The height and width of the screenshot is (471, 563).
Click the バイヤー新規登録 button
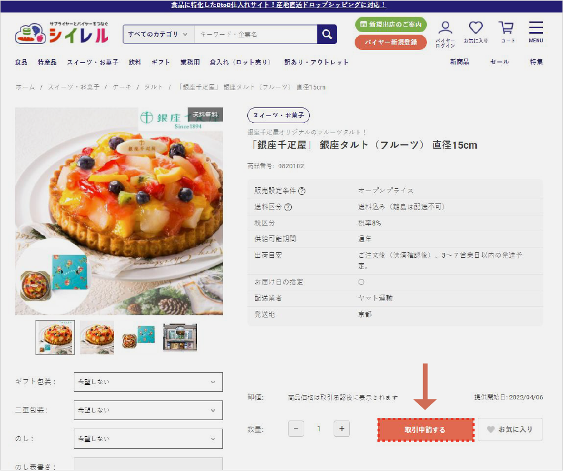click(x=391, y=42)
